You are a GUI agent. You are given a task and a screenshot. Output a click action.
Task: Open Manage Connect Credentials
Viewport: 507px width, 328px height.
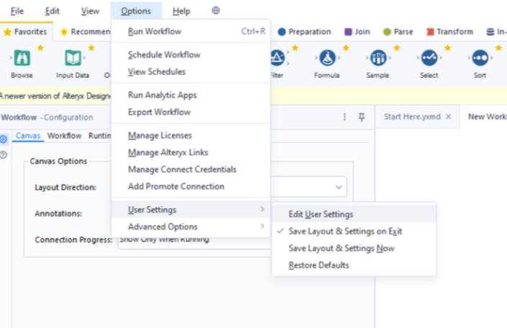coord(191,169)
